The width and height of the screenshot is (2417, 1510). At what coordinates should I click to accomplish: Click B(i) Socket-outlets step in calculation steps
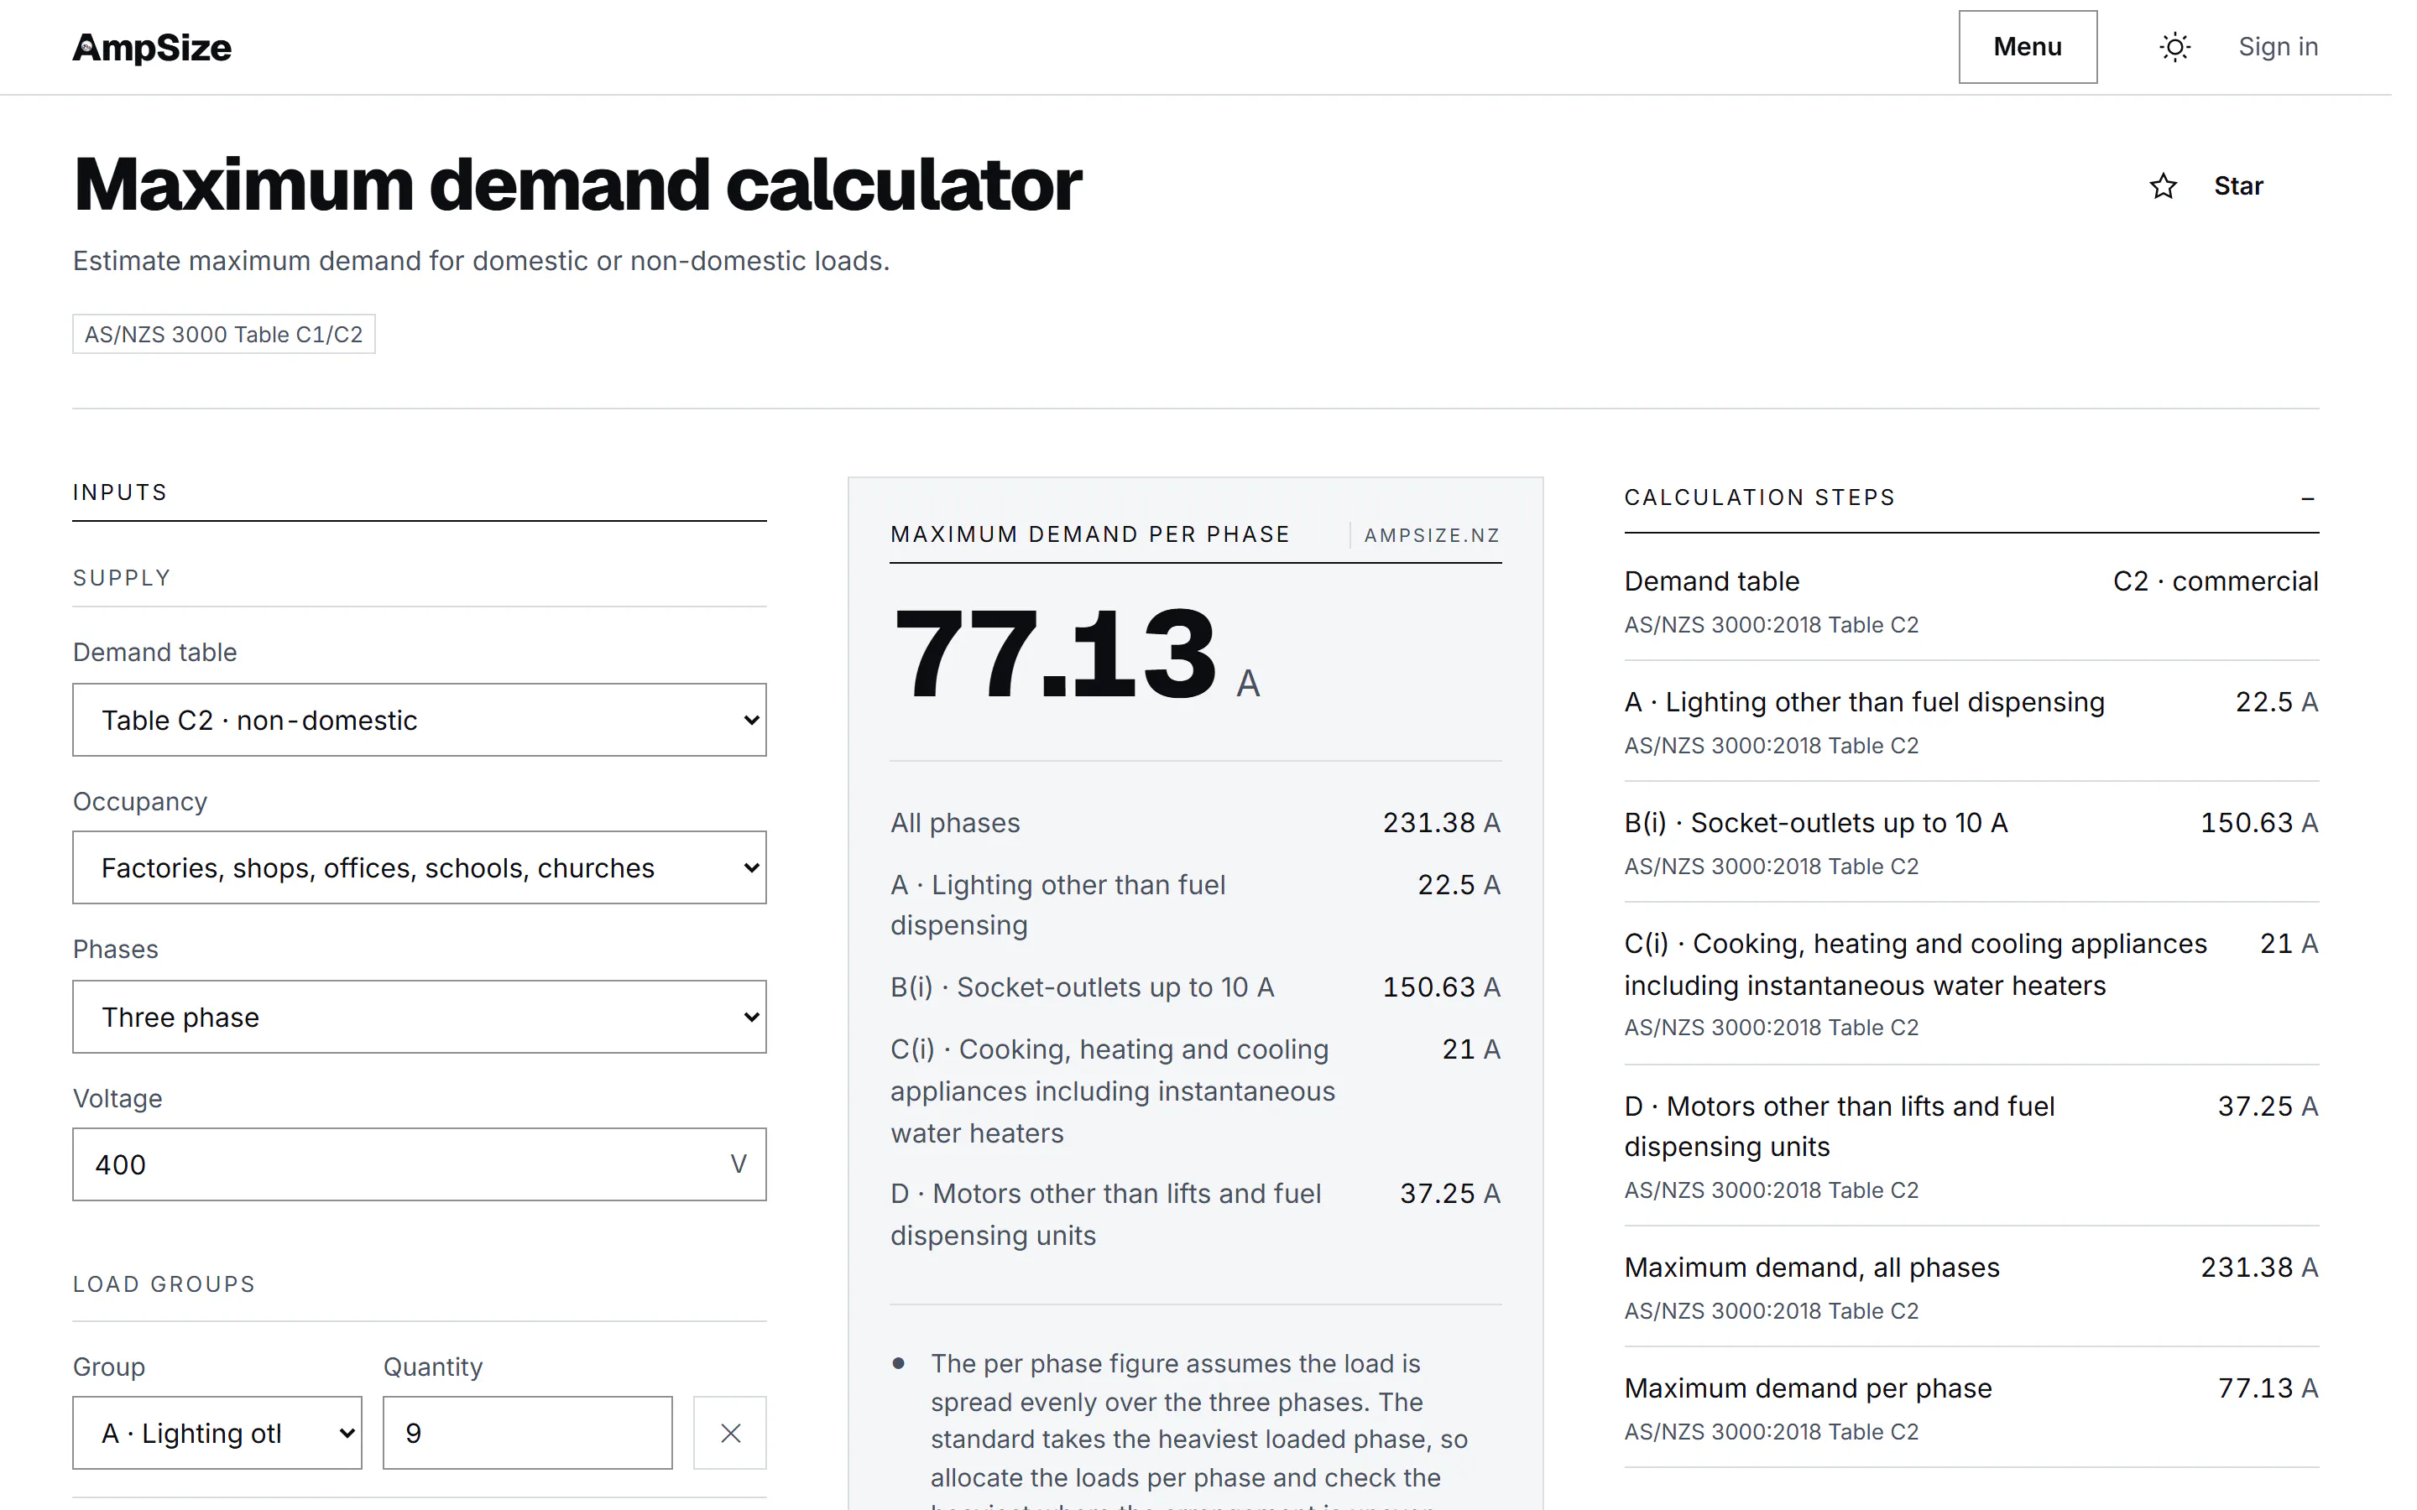pyautogui.click(x=1816, y=823)
